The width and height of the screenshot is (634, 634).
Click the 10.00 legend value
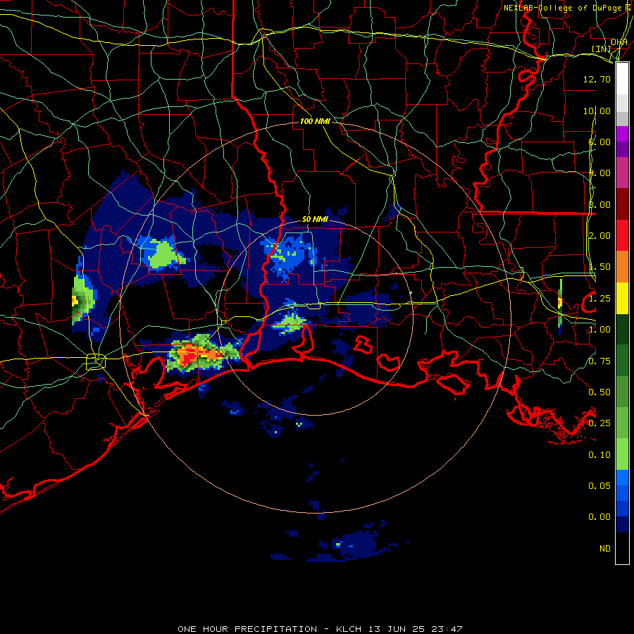click(x=597, y=111)
